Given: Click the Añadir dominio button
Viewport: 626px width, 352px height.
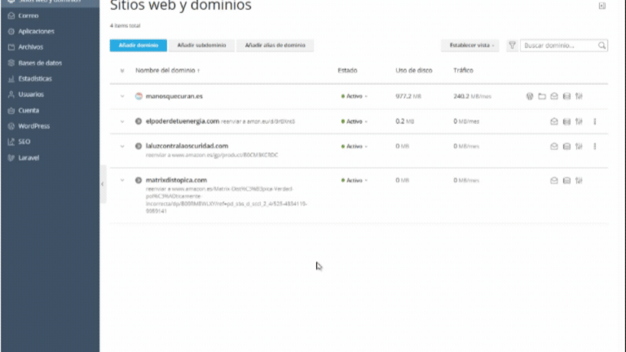Looking at the screenshot, I should coord(138,46).
